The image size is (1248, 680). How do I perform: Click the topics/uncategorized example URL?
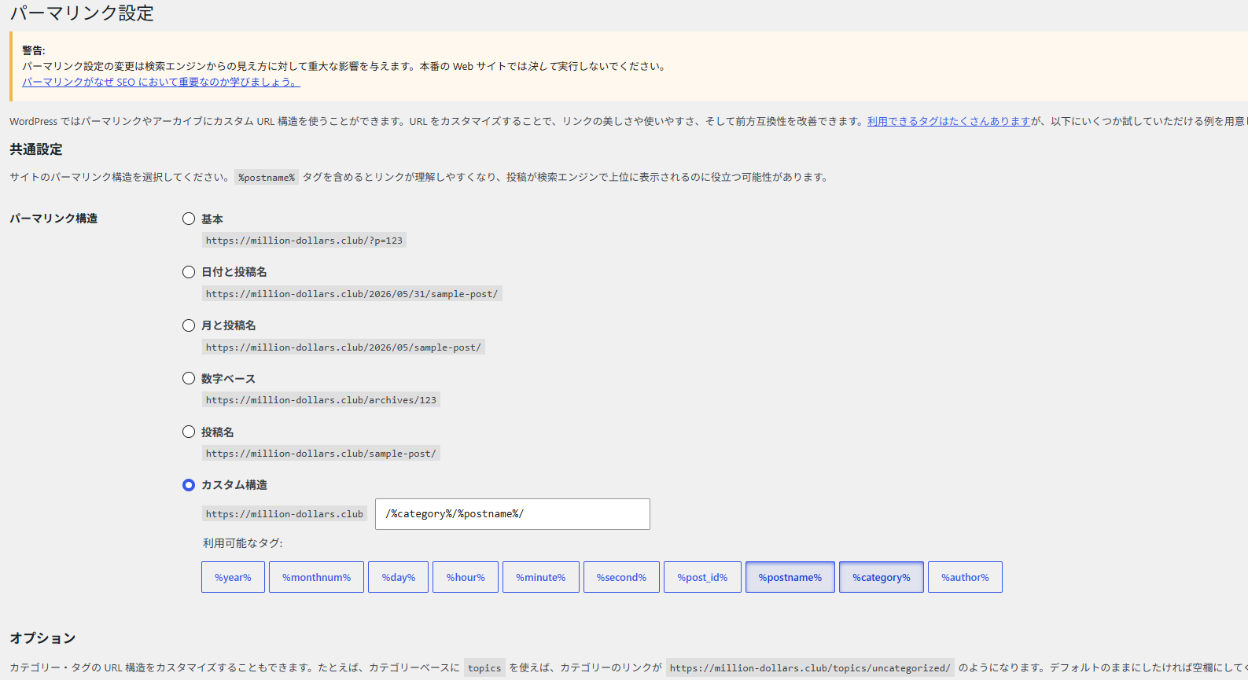(x=810, y=668)
